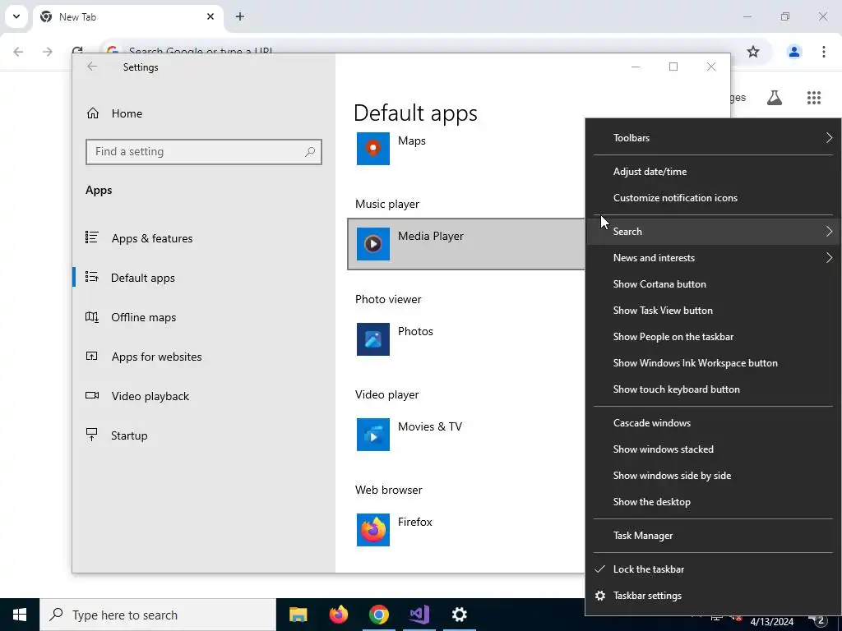Select Show windows stacked
This screenshot has height=631, width=842.
713,449
